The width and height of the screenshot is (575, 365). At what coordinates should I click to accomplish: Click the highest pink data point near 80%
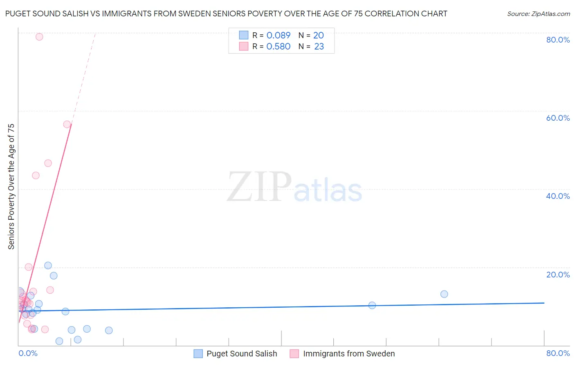39,37
